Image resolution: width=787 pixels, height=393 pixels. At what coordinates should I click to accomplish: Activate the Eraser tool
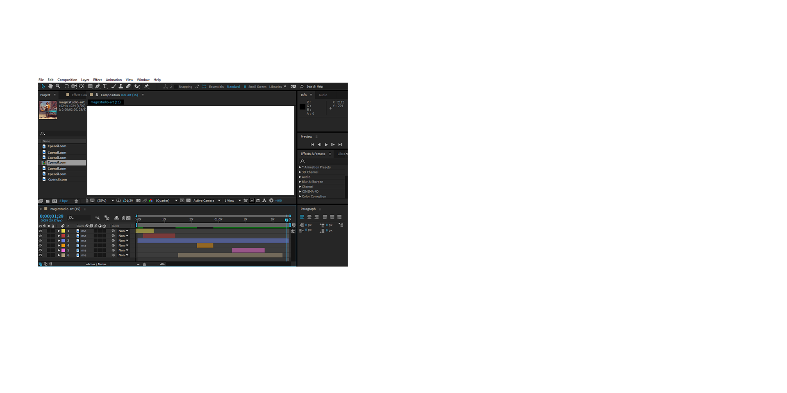(128, 86)
